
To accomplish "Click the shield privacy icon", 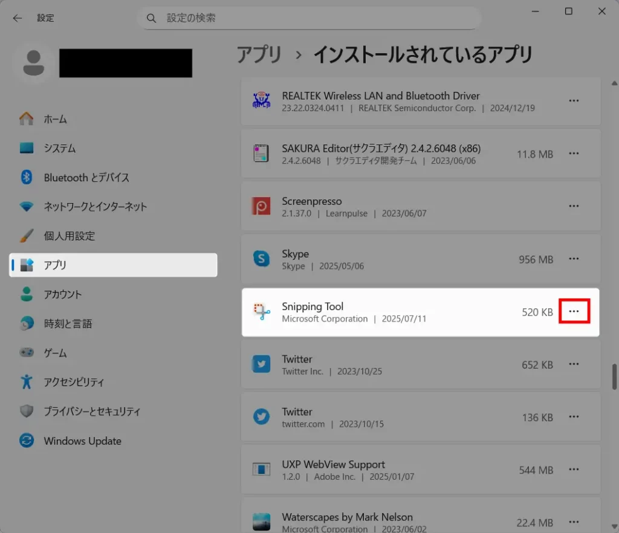I will pyautogui.click(x=27, y=411).
